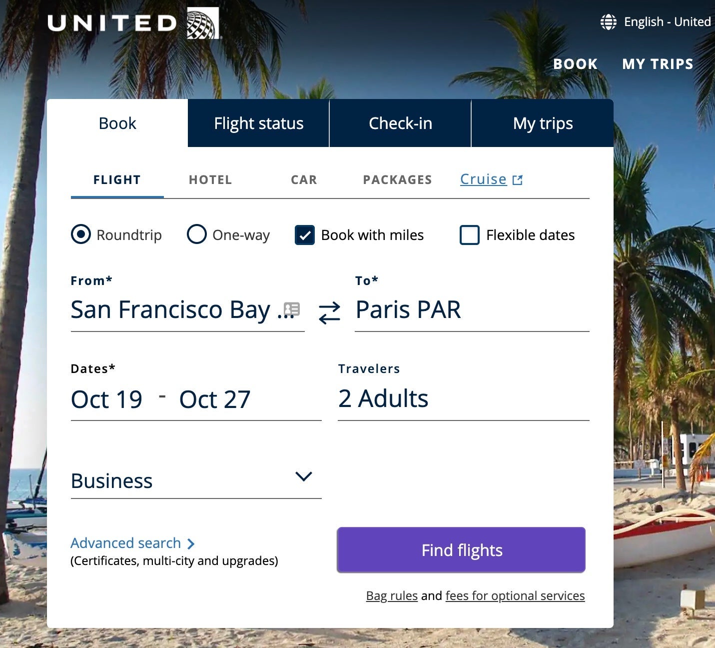Uncheck Book with miles
The width and height of the screenshot is (715, 648).
pyautogui.click(x=305, y=234)
